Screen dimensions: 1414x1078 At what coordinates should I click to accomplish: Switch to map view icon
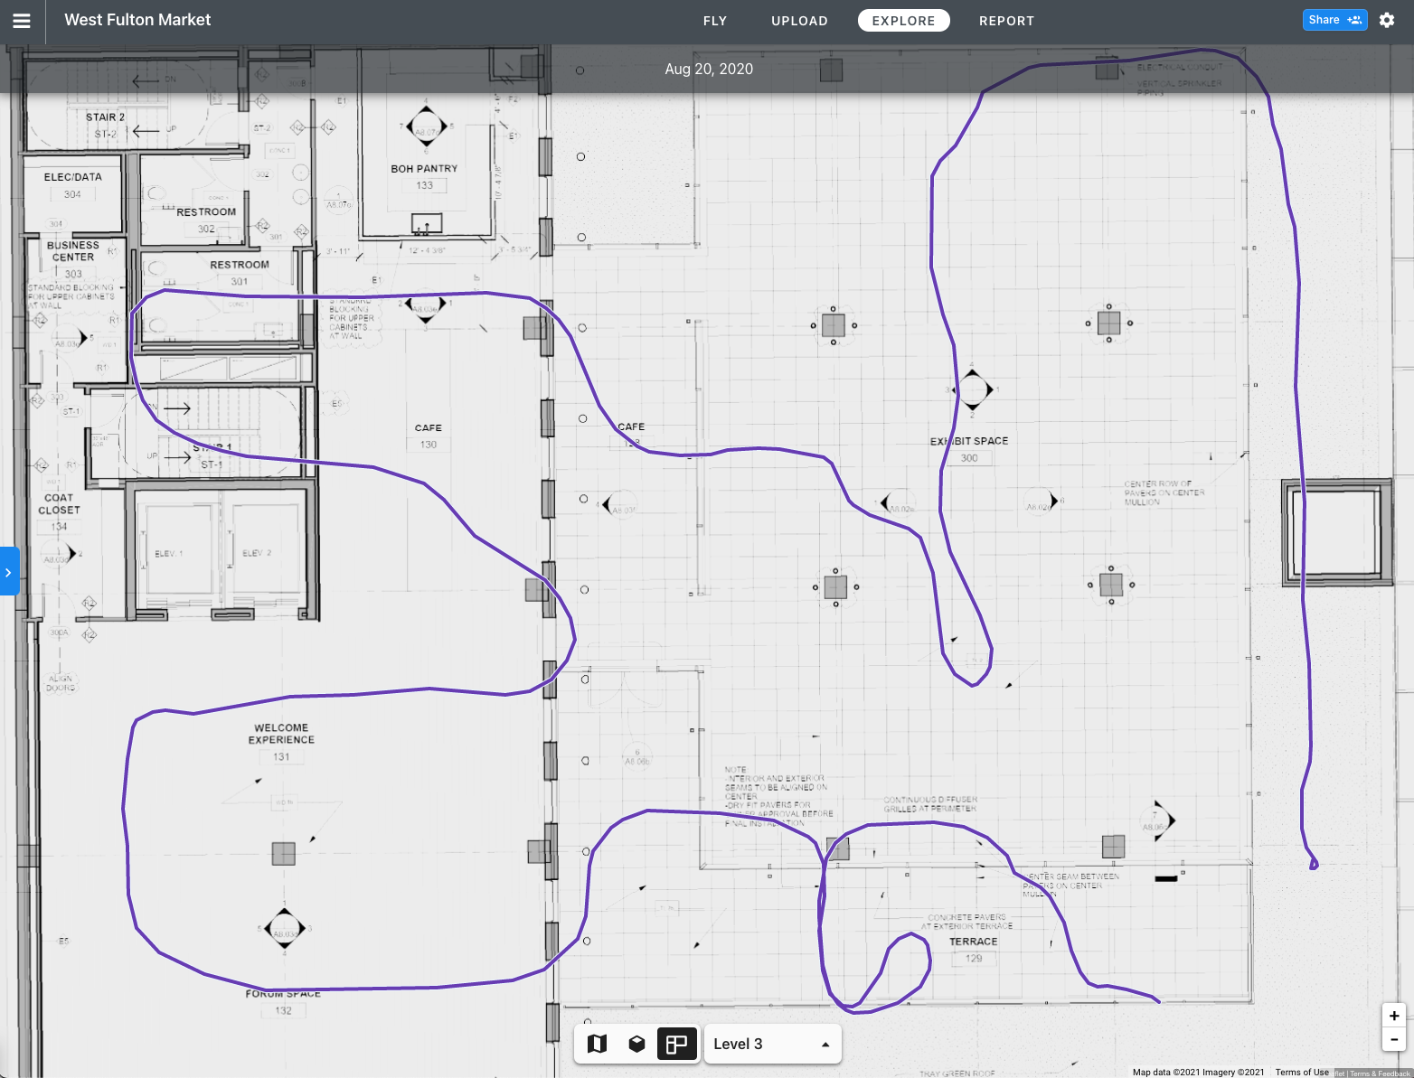coord(597,1044)
